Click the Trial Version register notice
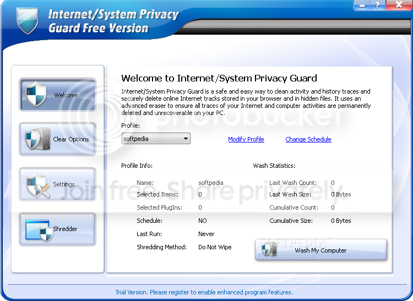Screen dimensions: 413x301 [x=204, y=292]
